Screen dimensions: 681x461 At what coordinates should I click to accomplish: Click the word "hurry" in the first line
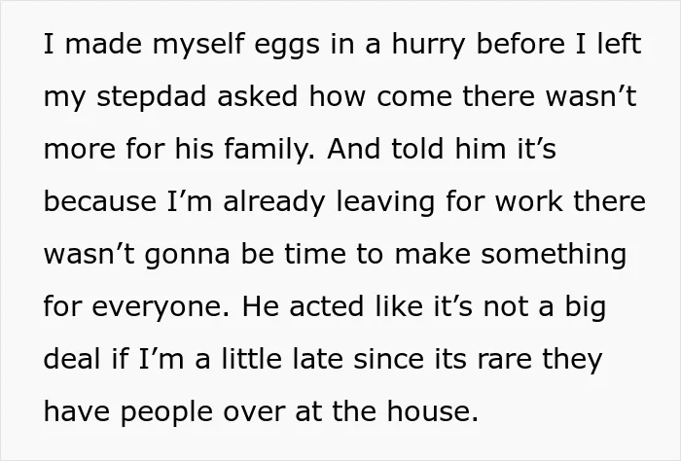pyautogui.click(x=428, y=45)
